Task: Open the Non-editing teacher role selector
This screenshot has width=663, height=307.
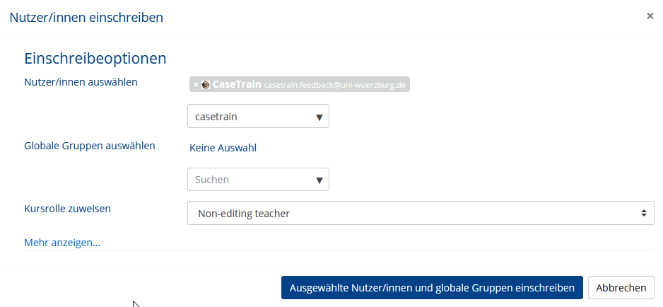Action: coord(421,213)
